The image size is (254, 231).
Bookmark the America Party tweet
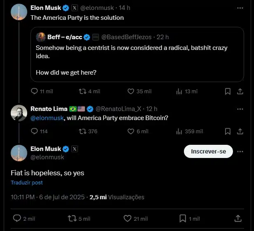[x=228, y=91]
